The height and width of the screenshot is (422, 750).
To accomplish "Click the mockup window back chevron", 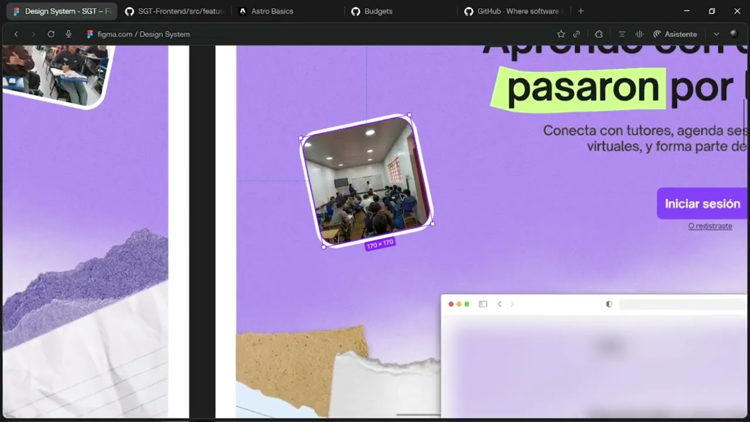I will coord(499,304).
